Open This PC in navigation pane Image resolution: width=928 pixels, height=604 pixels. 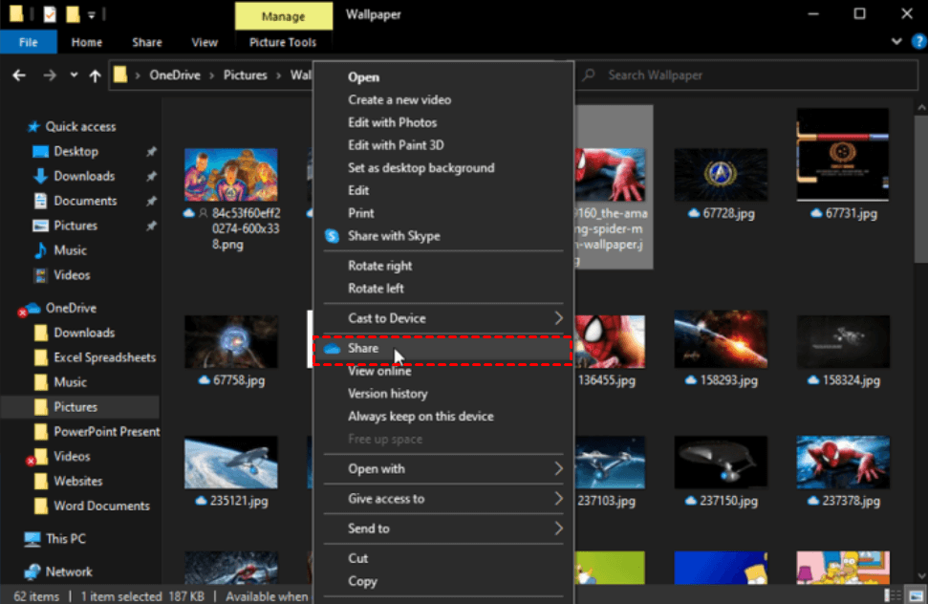65,539
